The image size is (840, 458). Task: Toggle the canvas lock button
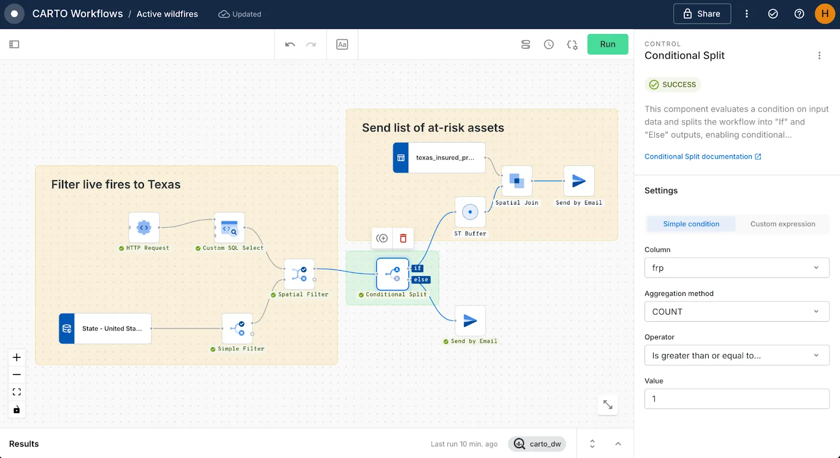pos(17,410)
